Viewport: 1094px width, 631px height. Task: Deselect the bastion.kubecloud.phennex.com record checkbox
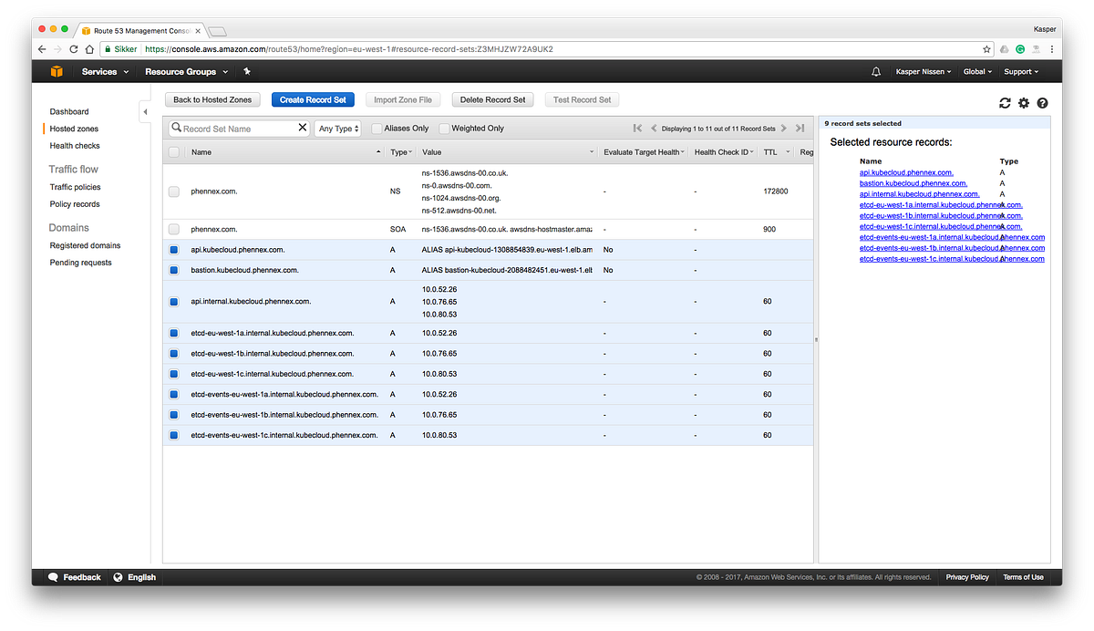click(173, 270)
